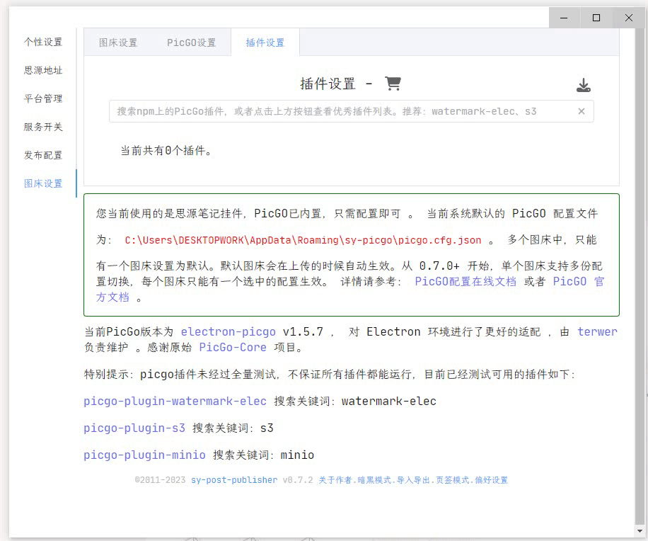
Task: Open the plugin store cart icon
Action: point(393,84)
